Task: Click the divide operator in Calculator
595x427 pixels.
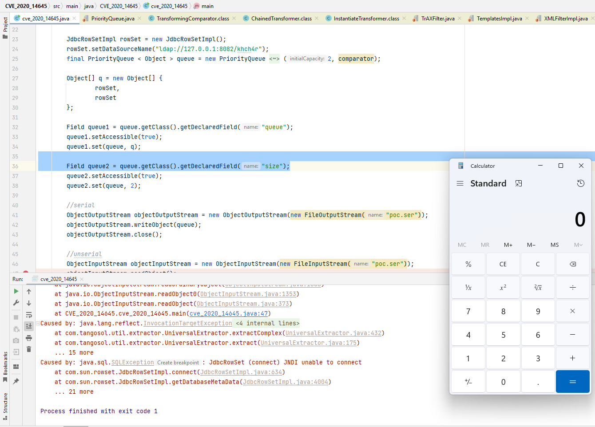Action: 573,288
